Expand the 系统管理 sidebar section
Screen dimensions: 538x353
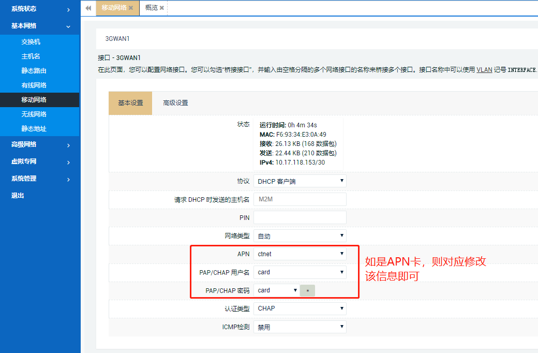click(x=40, y=178)
